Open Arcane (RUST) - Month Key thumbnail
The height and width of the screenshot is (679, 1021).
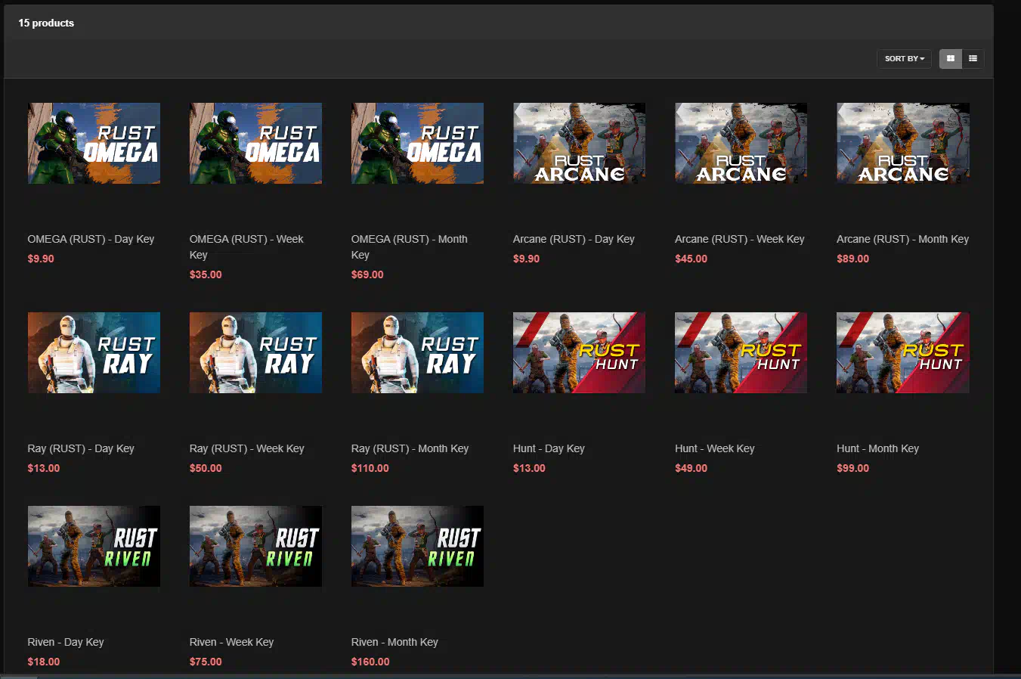pyautogui.click(x=903, y=143)
